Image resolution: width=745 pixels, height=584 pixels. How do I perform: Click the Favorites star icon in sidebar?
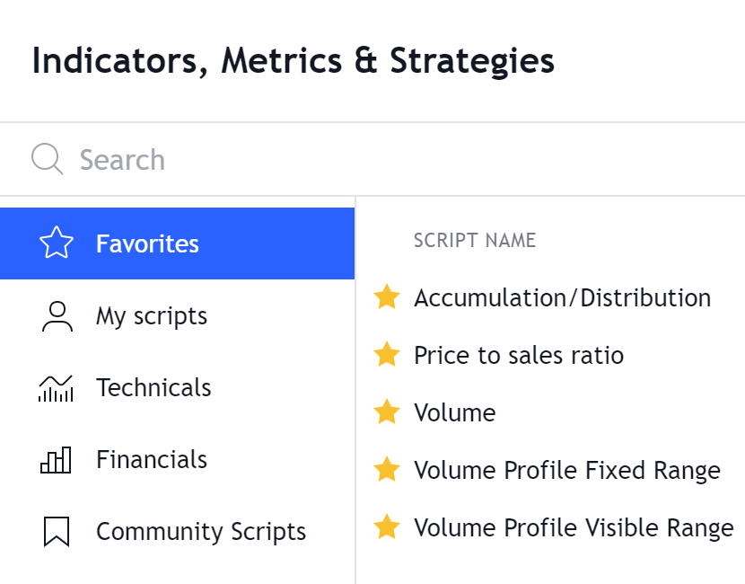[57, 243]
